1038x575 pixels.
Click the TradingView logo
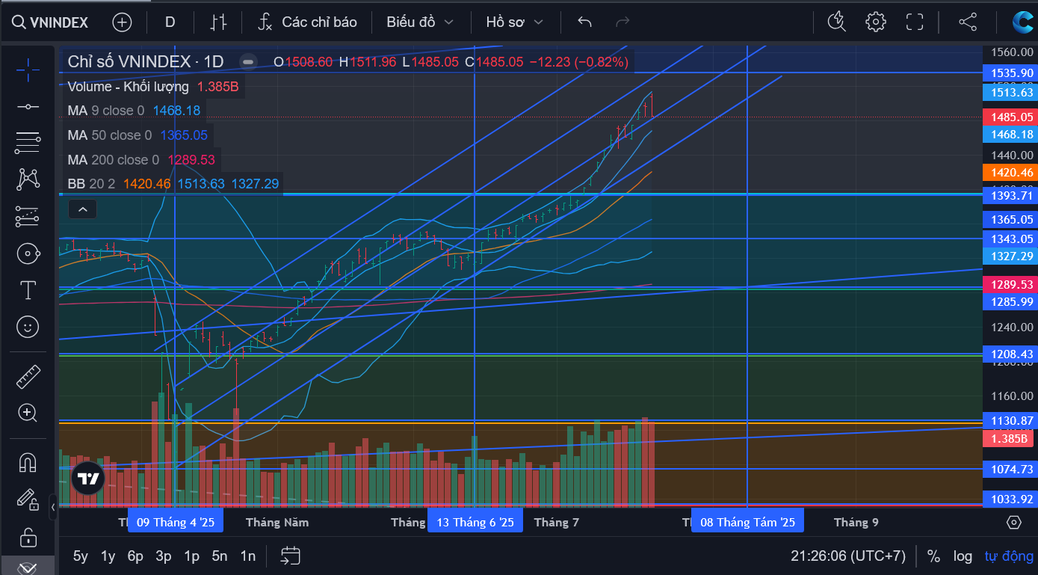(88, 479)
